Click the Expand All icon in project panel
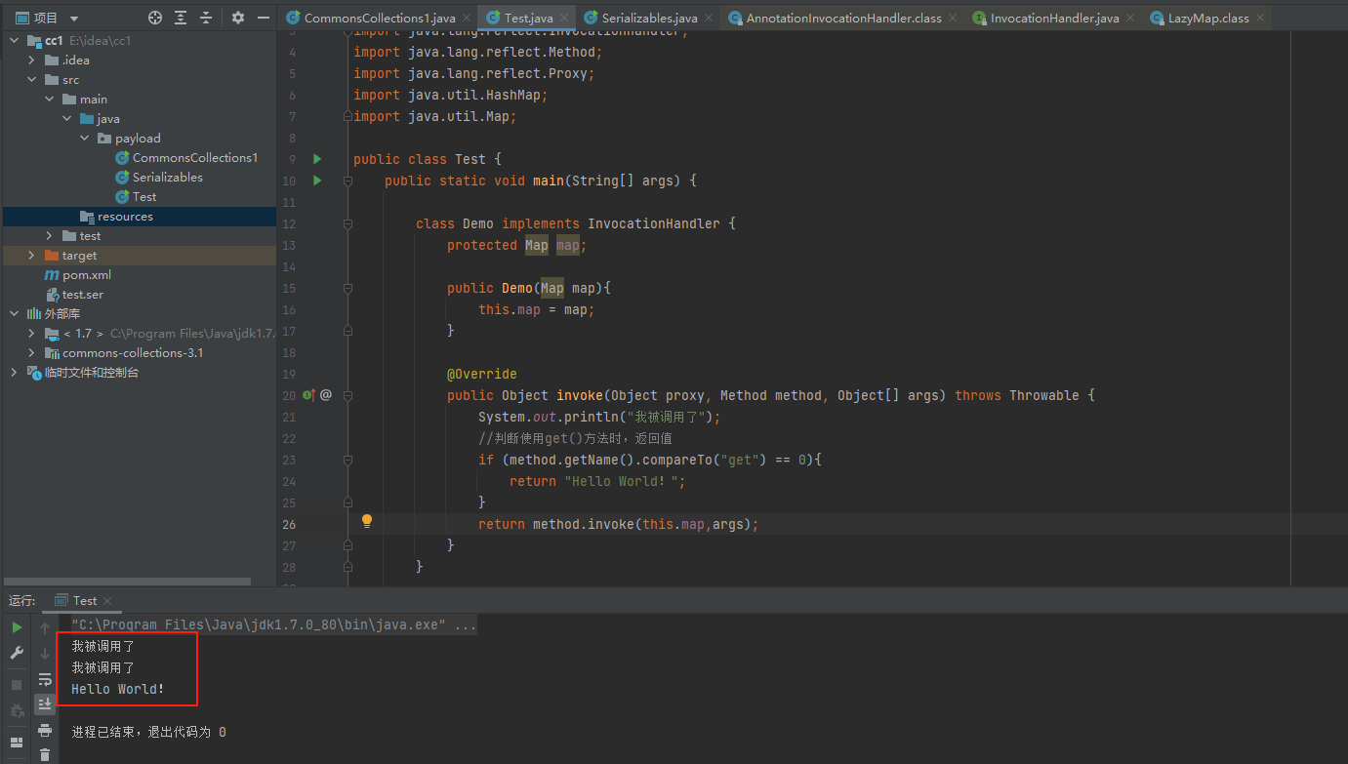This screenshot has width=1348, height=764. [181, 18]
